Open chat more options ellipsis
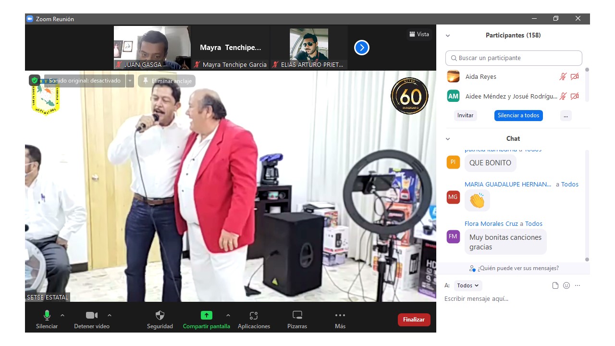 click(x=578, y=285)
